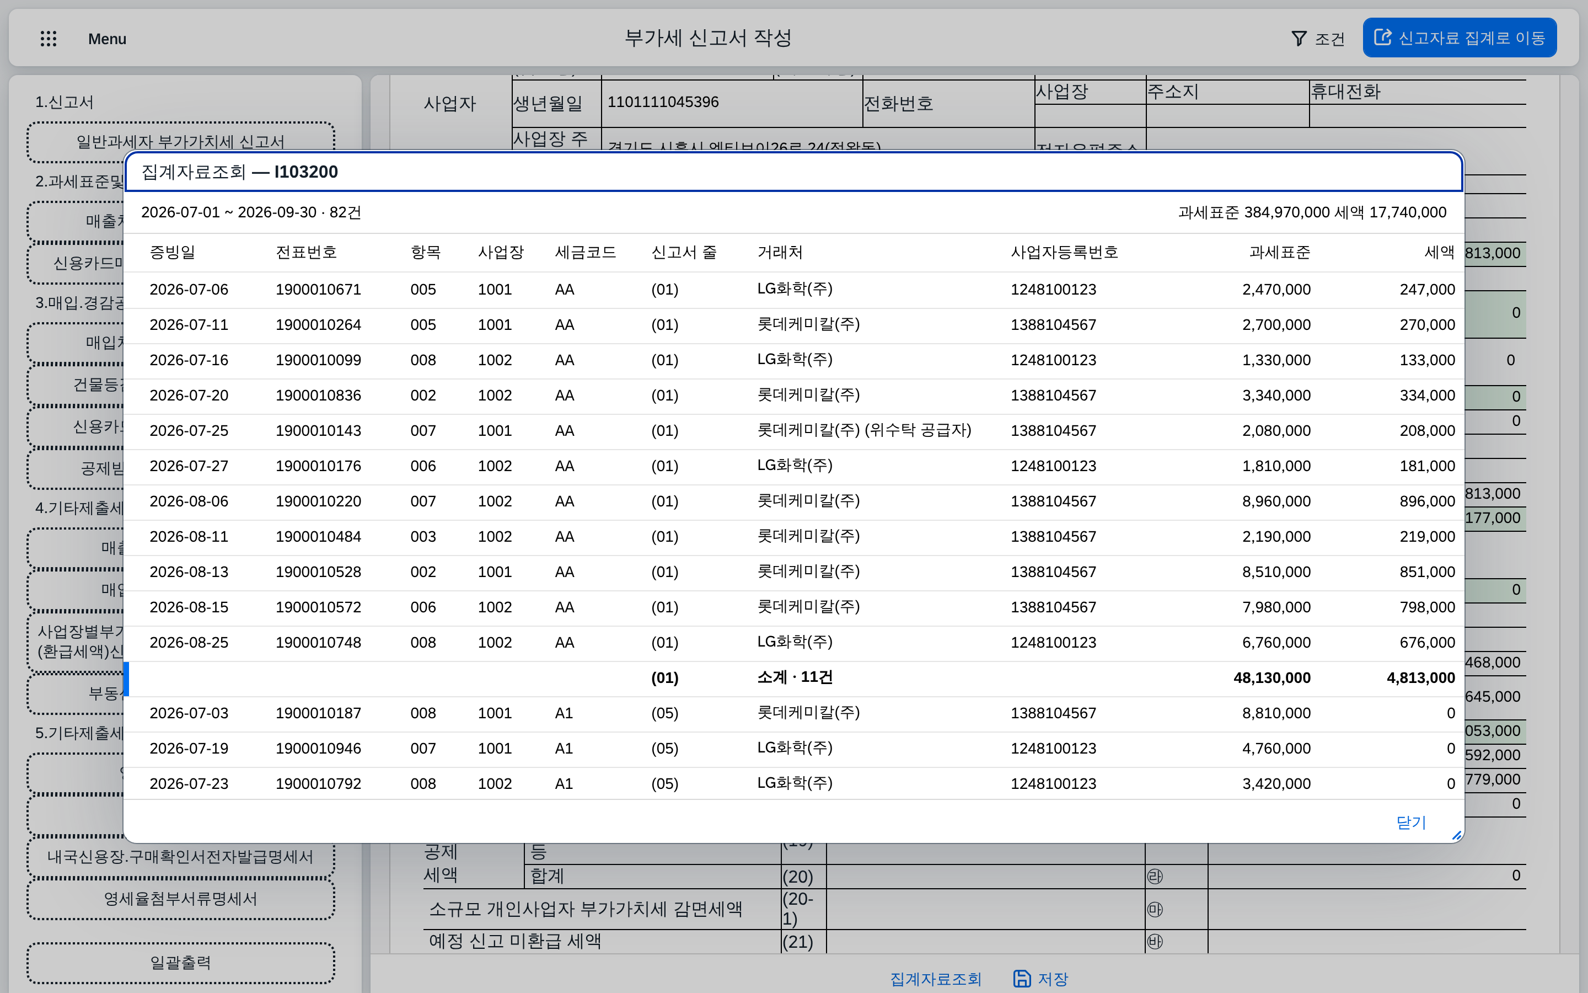This screenshot has width=1588, height=993.
Task: Click subtotal tax 4,813,000
Action: pos(1421,679)
